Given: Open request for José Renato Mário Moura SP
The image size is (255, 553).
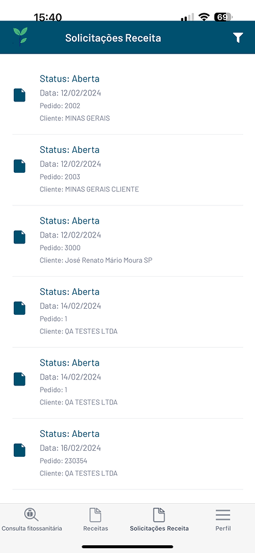Looking at the screenshot, I should tap(127, 241).
